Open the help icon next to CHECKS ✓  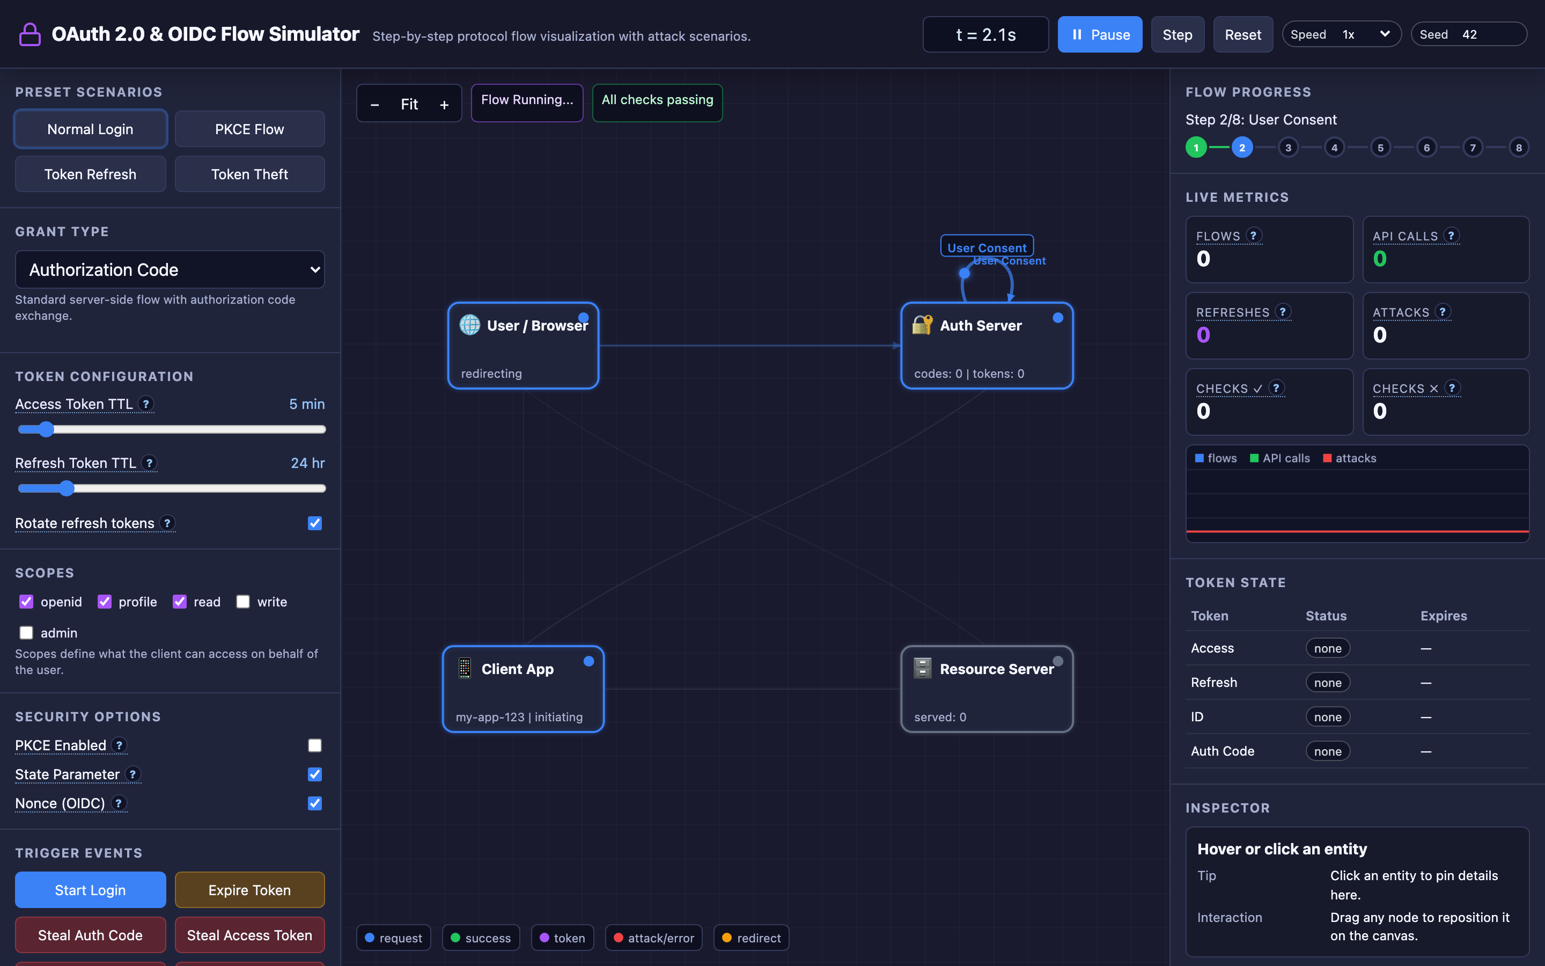pyautogui.click(x=1276, y=387)
